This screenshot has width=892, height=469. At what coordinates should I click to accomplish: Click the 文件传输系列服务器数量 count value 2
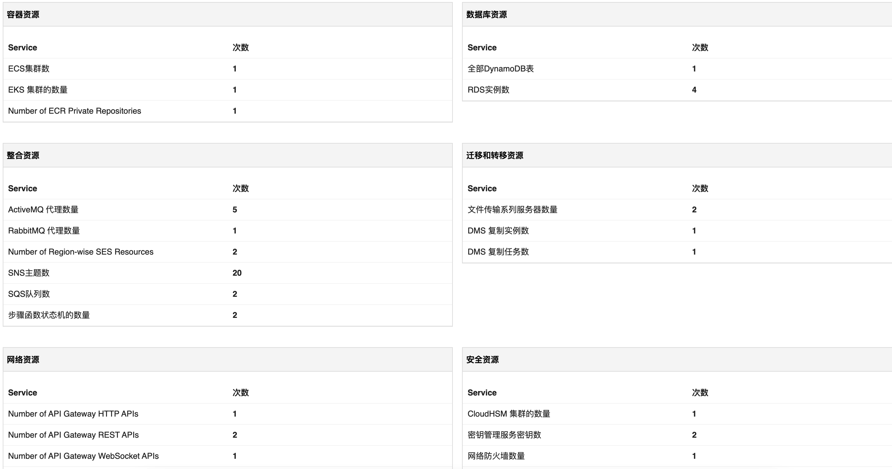694,209
